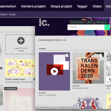Go to the Taggar menu item

[x=82, y=6]
